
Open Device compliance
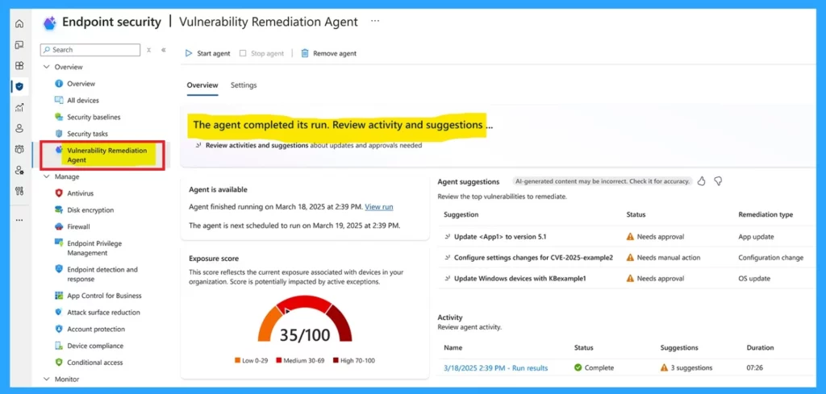tap(95, 346)
